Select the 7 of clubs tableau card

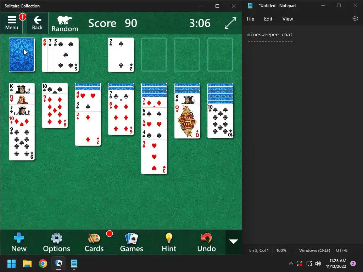click(121, 95)
